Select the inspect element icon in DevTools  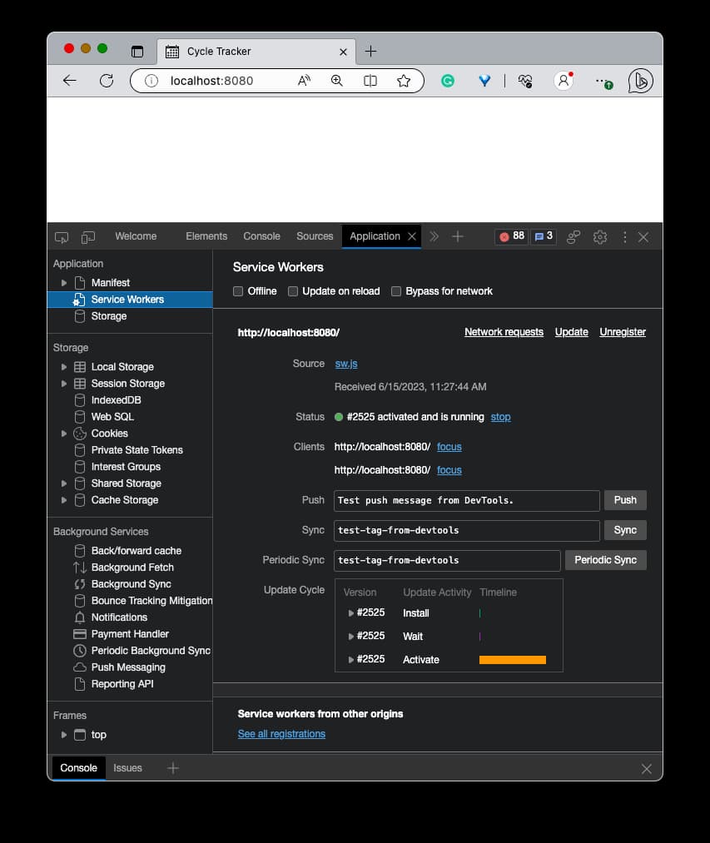pos(61,236)
